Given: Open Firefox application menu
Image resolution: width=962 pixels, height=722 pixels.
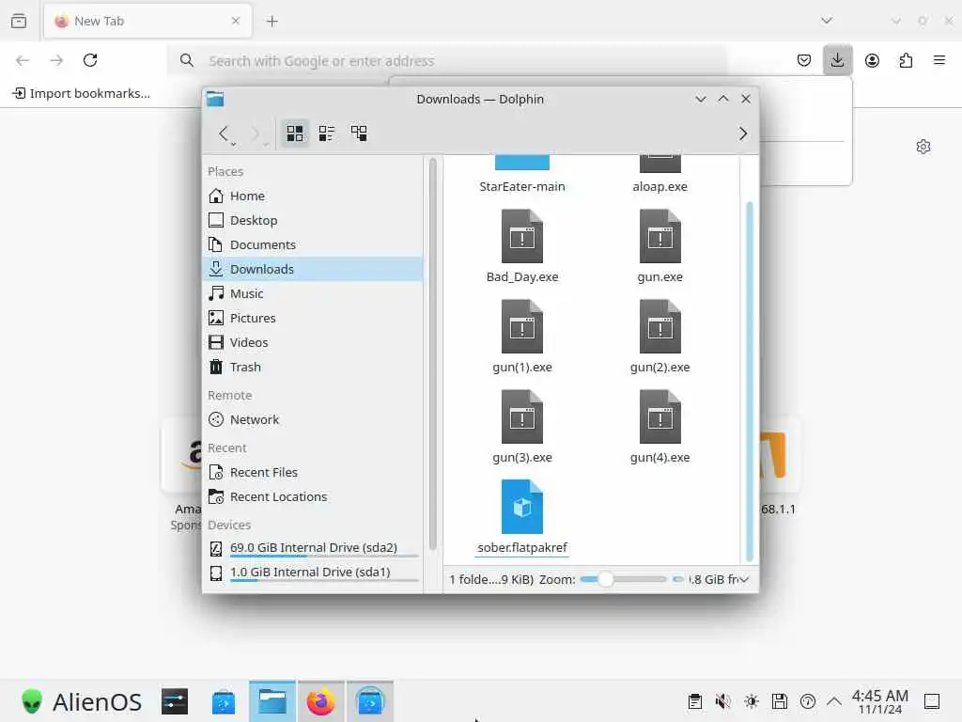Looking at the screenshot, I should pyautogui.click(x=939, y=60).
